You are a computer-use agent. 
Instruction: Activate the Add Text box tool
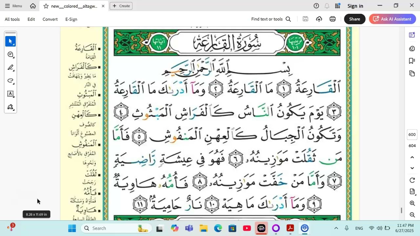coord(10,94)
